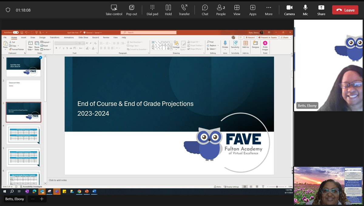Image resolution: width=364 pixels, height=206 pixels.
Task: Toggle the Camera in Teams
Action: point(289,10)
